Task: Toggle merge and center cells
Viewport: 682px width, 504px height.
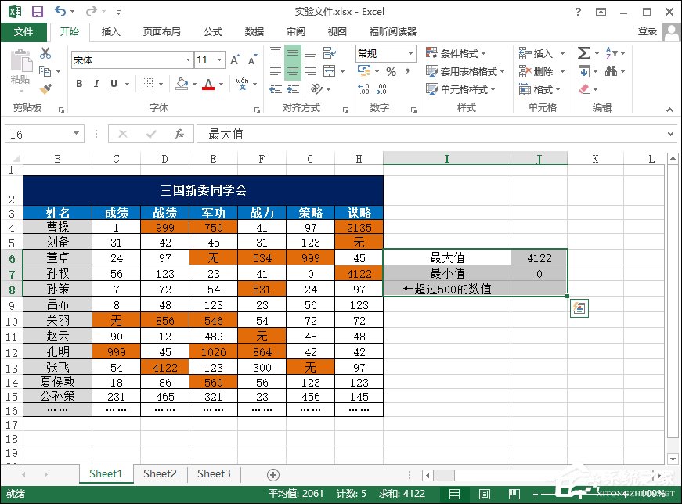Action: 328,70
